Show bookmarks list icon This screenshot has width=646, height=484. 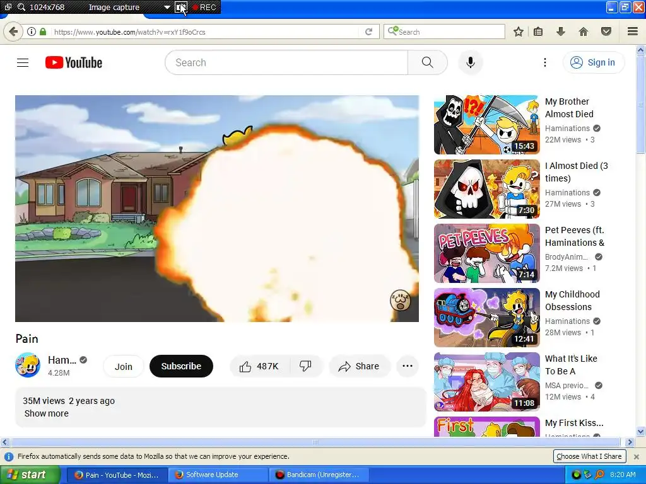coord(538,32)
